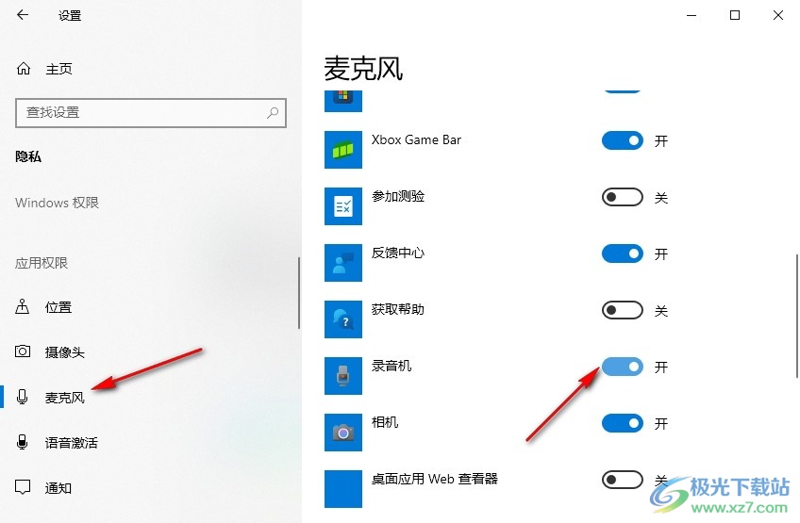Screen dimensions: 800x523
Task: Enable microphone for 获取帮助
Action: (623, 310)
